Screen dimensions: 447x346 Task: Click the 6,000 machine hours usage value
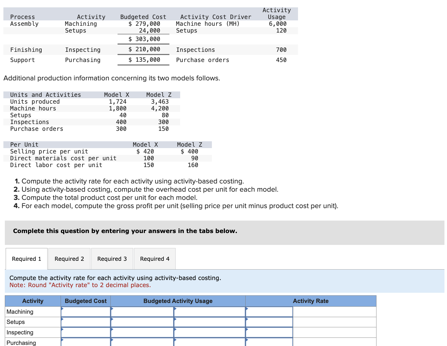coord(278,24)
